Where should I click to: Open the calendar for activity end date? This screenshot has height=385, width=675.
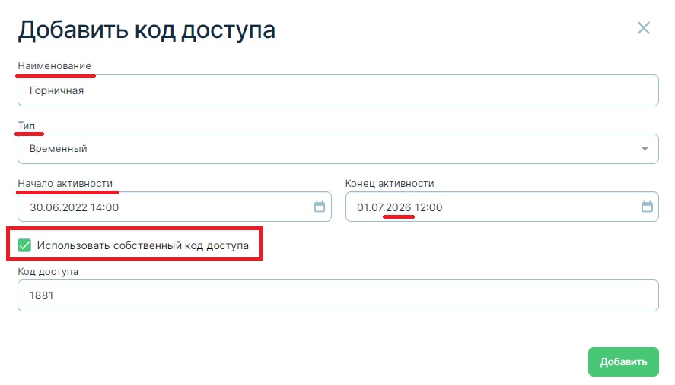(x=647, y=207)
